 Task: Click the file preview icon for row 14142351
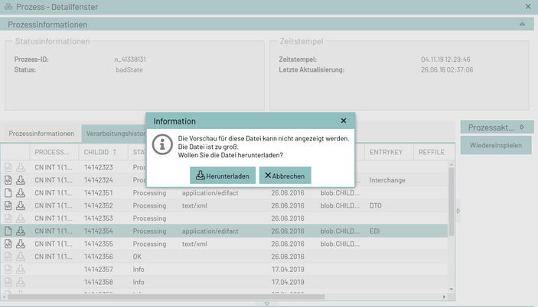(x=8, y=193)
